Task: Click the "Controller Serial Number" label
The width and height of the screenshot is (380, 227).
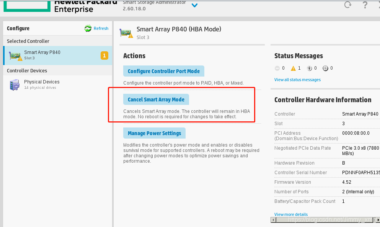Action: click(x=300, y=172)
